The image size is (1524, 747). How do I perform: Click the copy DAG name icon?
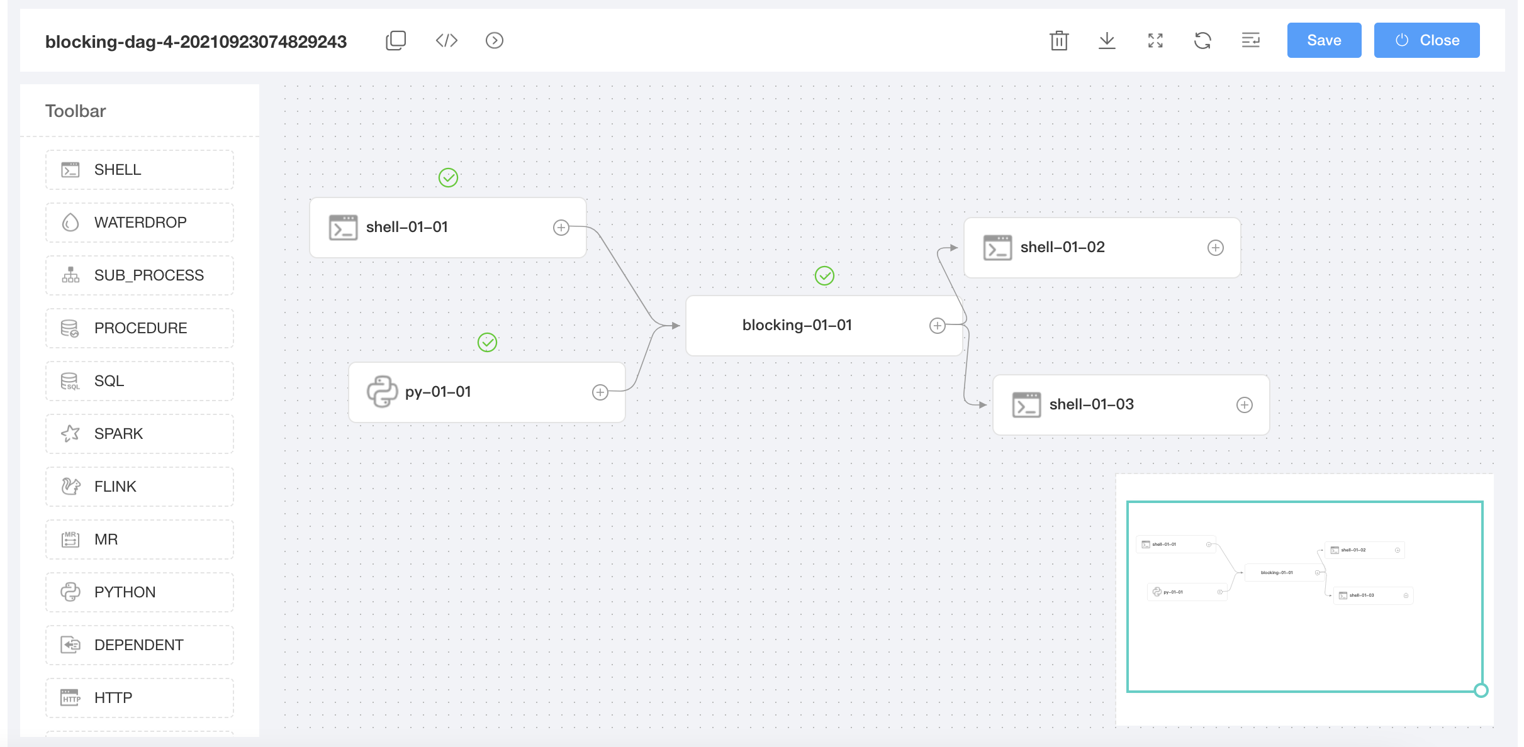click(396, 41)
